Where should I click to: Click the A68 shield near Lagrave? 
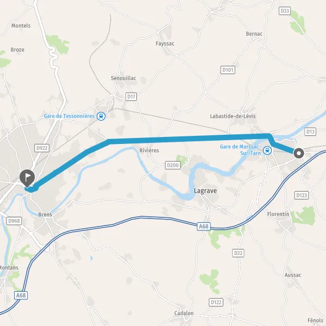204,226
